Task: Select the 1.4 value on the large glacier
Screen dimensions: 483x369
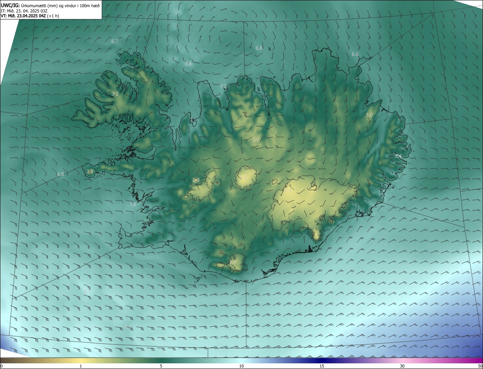Action: tap(288, 191)
